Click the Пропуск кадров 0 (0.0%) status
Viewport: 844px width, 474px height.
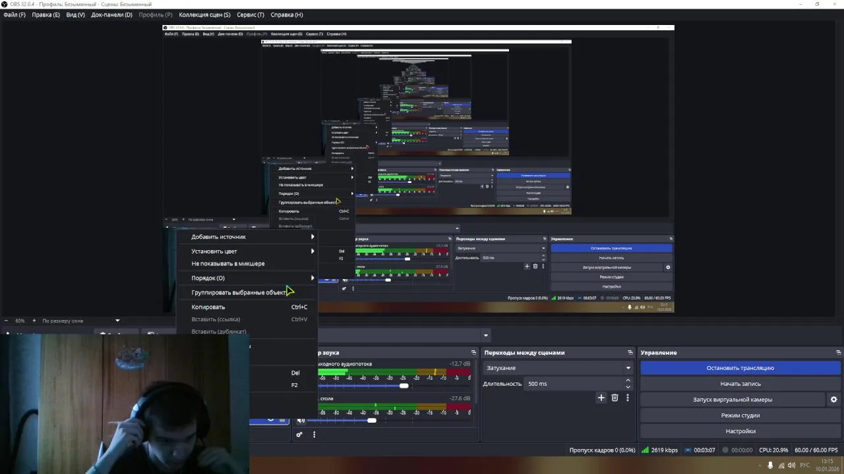coord(602,450)
